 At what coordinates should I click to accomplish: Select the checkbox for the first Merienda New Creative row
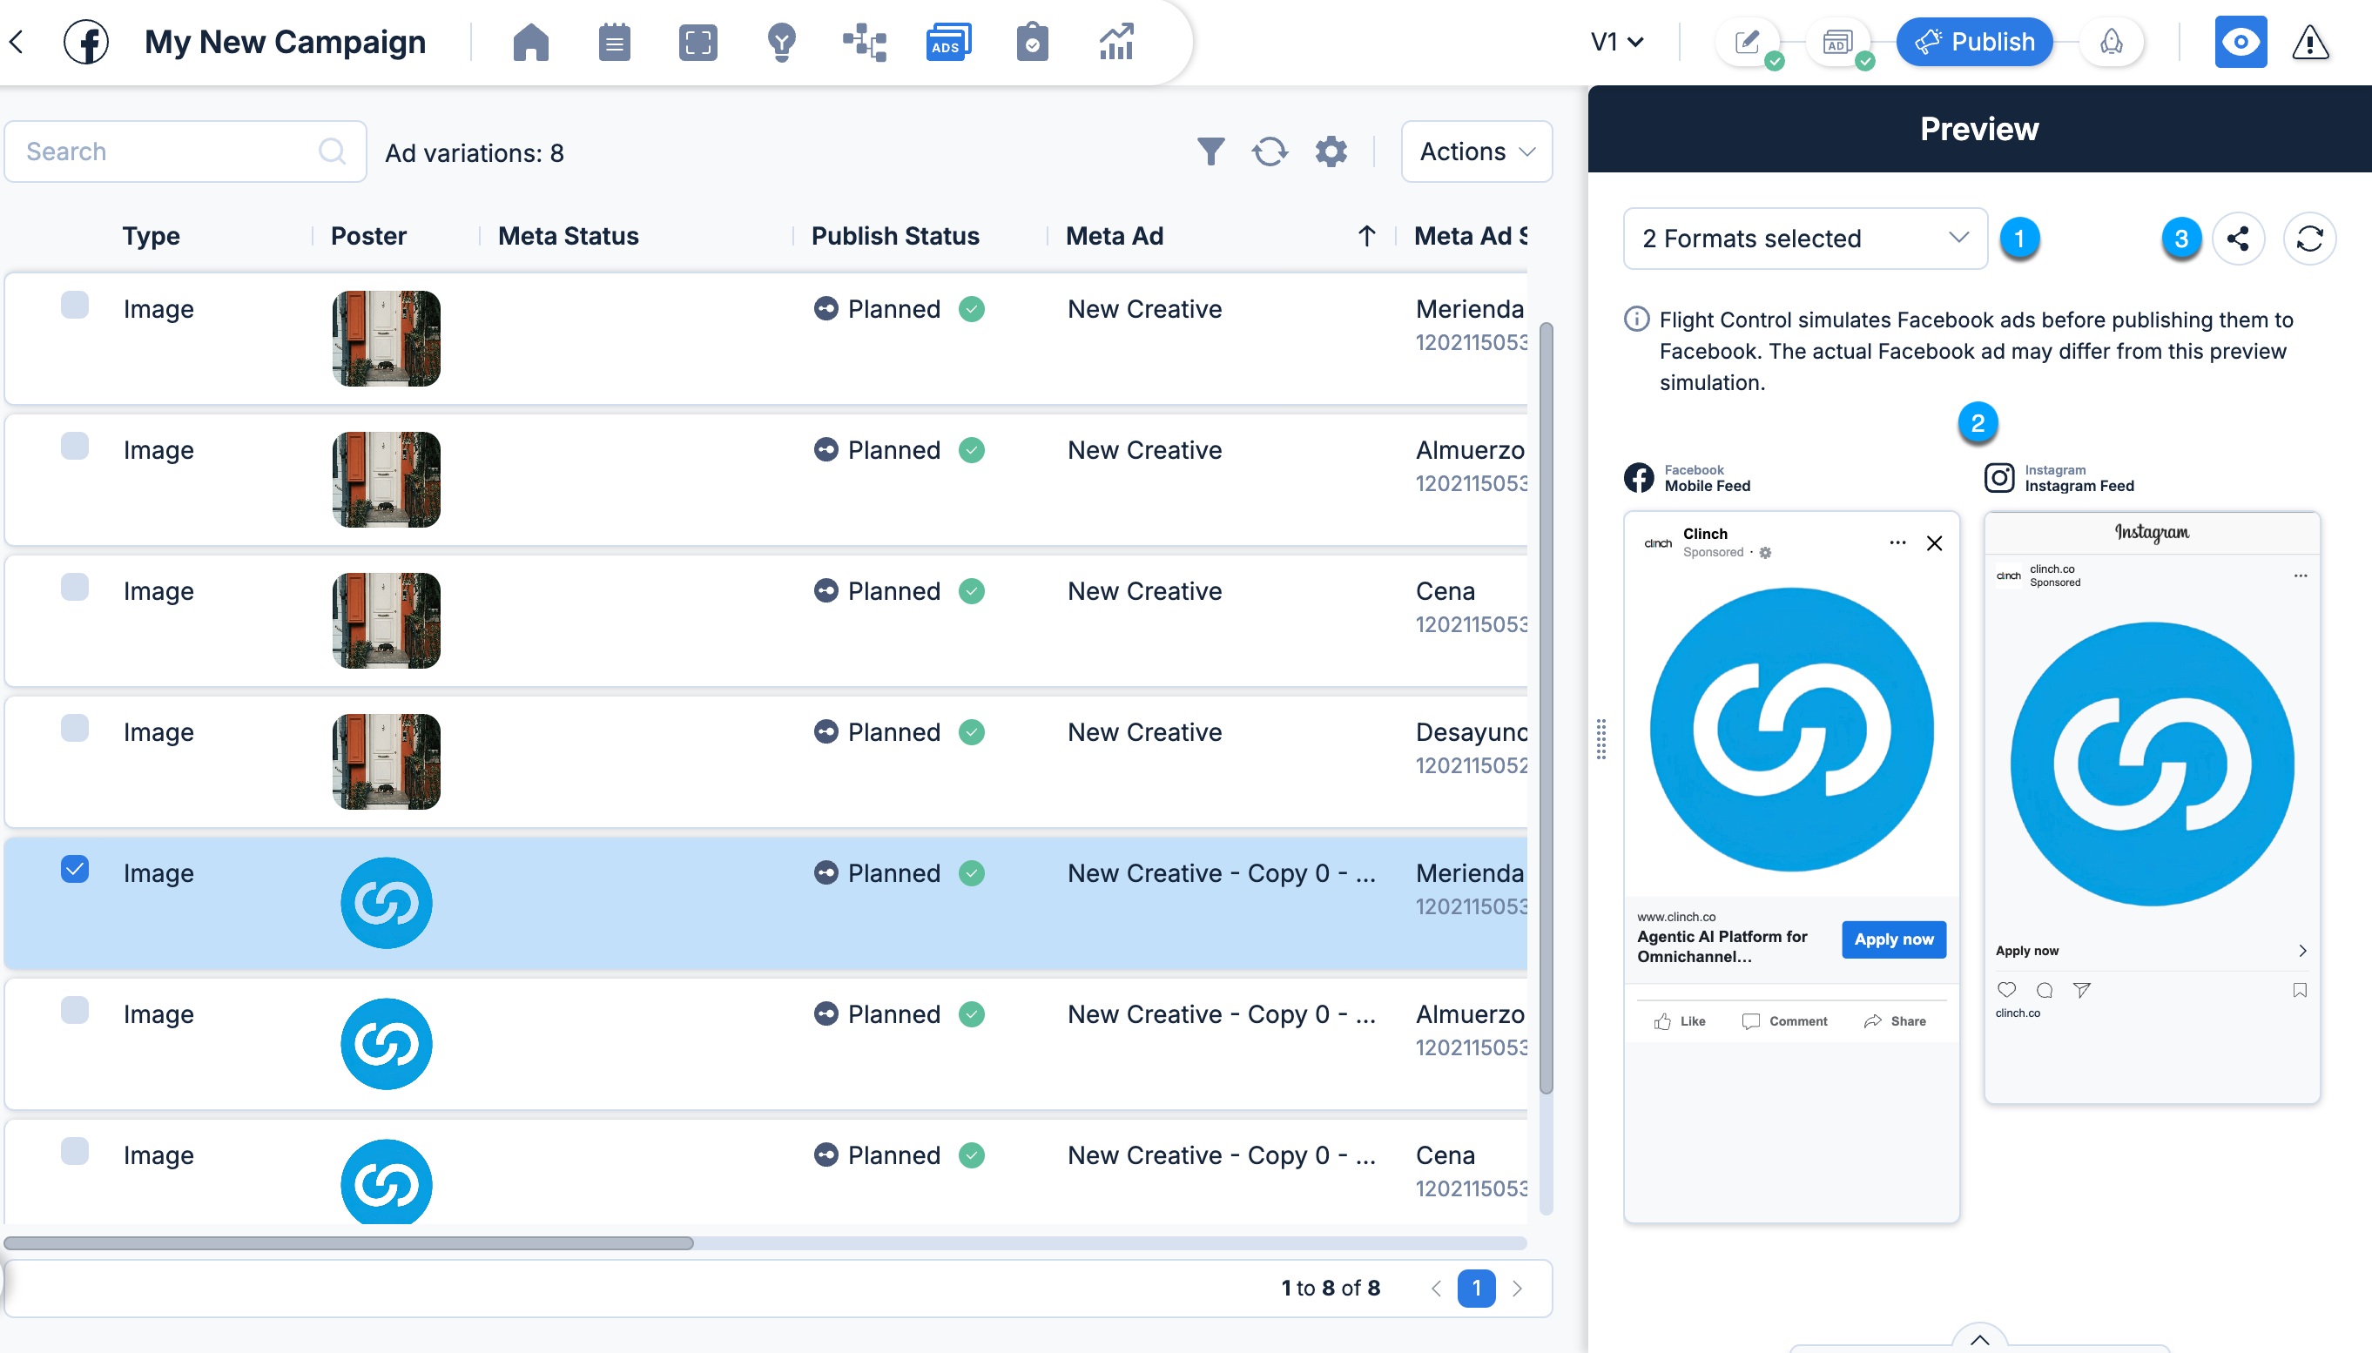click(x=75, y=306)
